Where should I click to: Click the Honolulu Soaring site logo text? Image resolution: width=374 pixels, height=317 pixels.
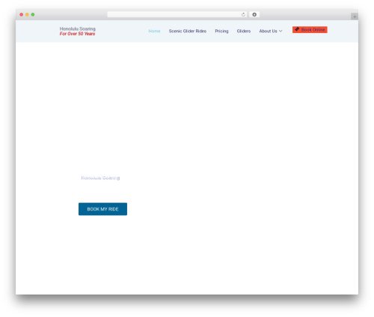point(77,28)
